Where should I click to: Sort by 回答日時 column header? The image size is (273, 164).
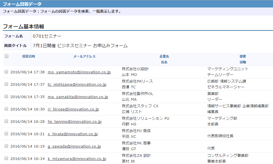pyautogui.click(x=28, y=56)
